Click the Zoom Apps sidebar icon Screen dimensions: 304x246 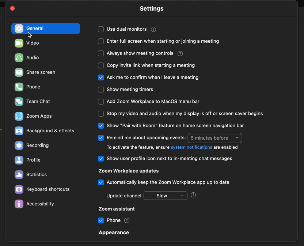coord(19,116)
